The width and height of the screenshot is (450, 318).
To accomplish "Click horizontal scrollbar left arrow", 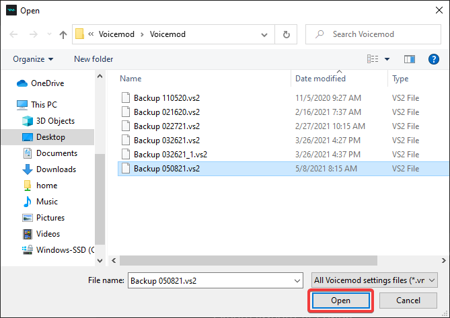I will point(114,260).
